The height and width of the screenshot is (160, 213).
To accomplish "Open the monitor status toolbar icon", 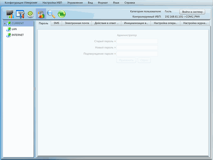I will (x=10, y=14).
